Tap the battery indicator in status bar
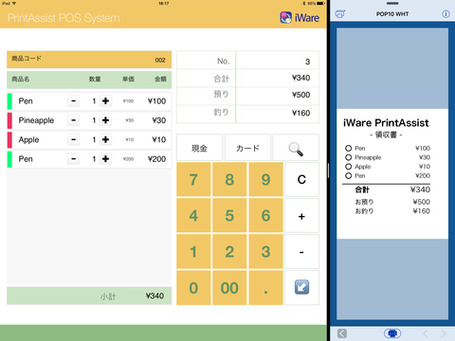The width and height of the screenshot is (455, 341). 320,3
